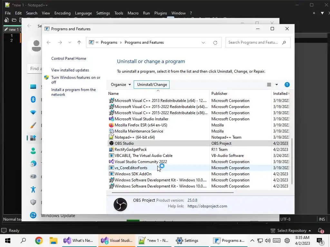Select Microsoft Visual C++ 2015-2022 Redistributable (x86) row
This screenshot has height=247, width=330.
coord(199,113)
